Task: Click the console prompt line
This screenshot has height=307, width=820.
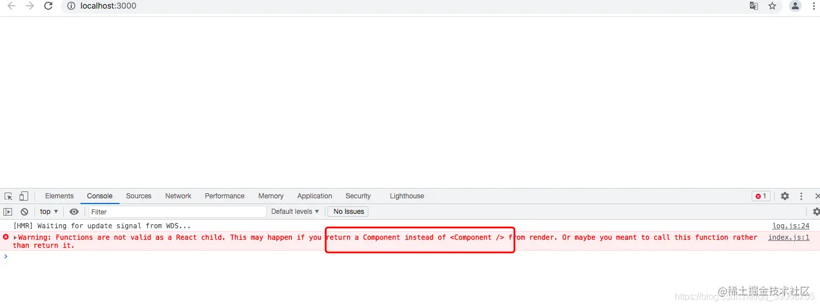Action: click(x=410, y=256)
